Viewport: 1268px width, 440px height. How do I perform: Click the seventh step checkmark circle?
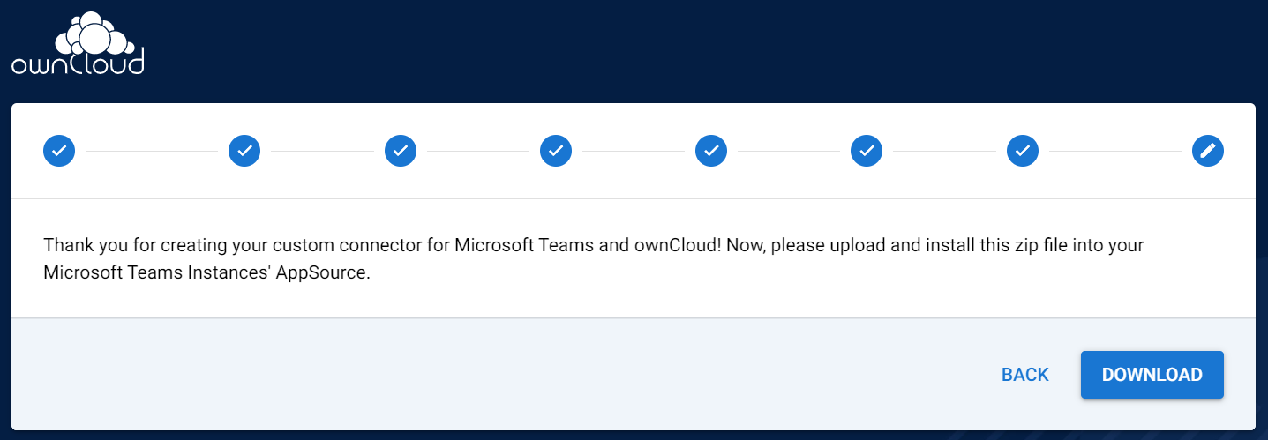1023,151
